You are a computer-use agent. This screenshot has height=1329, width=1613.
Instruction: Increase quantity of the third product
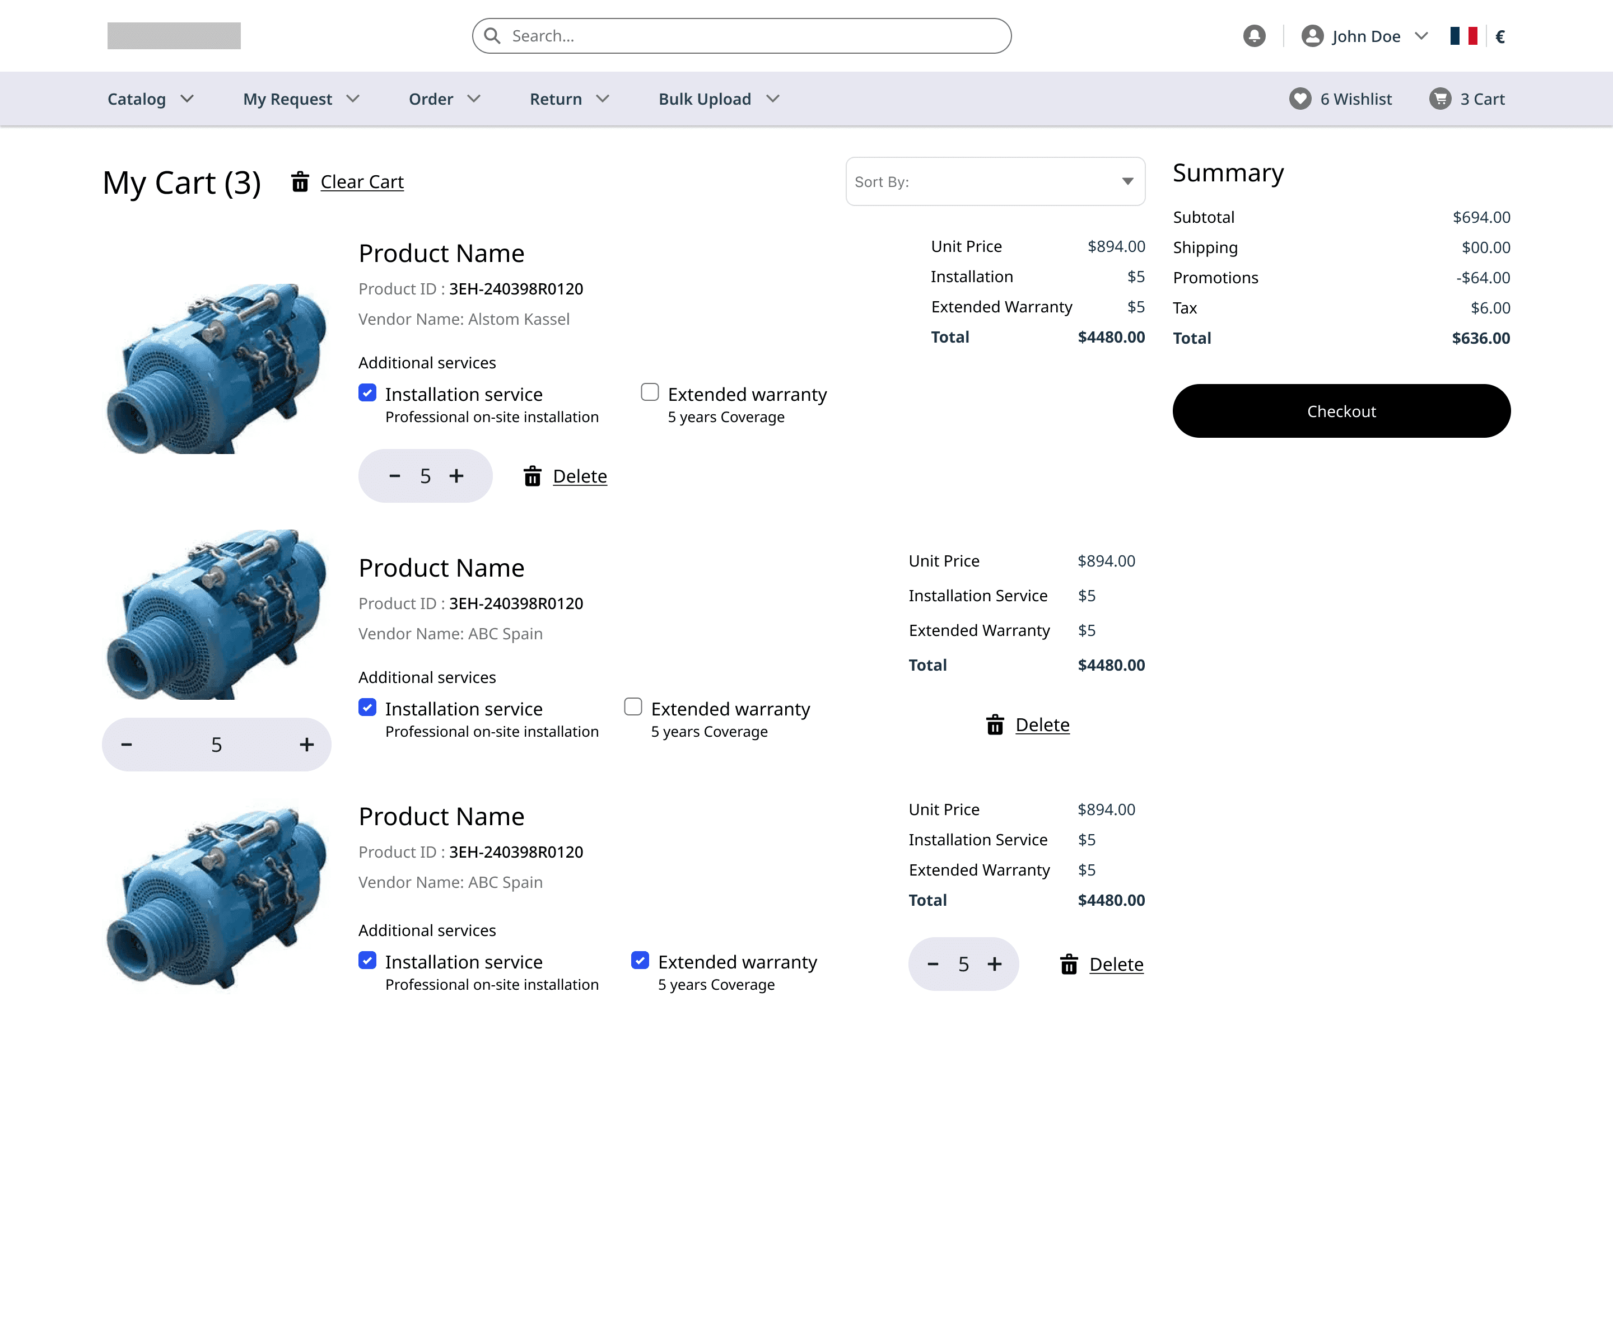994,964
